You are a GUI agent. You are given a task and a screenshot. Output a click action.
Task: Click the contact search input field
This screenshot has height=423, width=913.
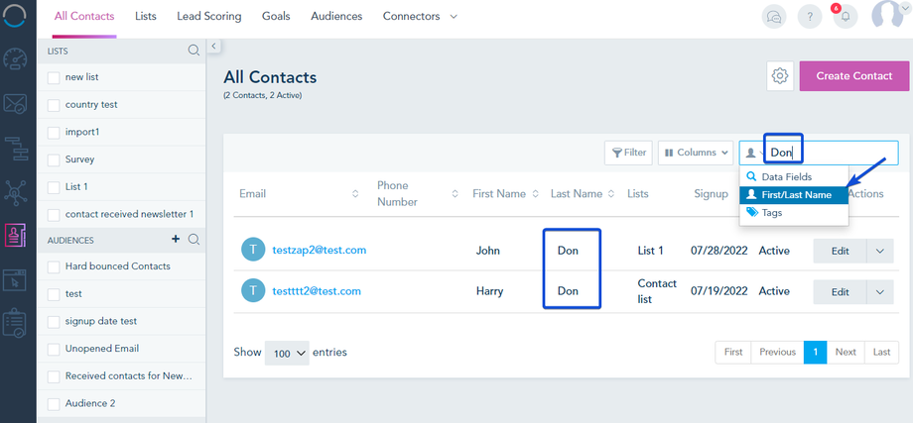coord(844,153)
